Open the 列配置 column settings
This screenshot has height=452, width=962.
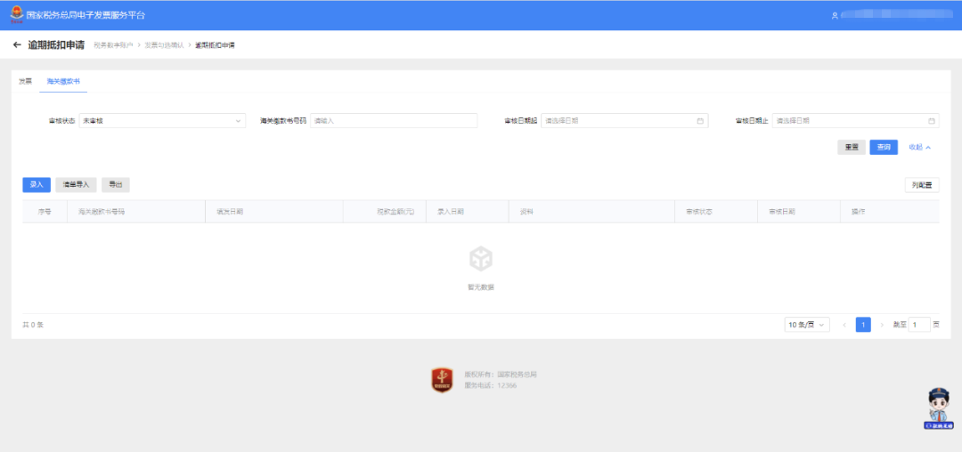click(921, 185)
